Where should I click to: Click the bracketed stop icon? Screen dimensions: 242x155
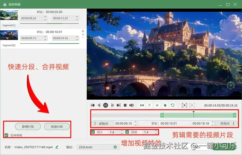click(192, 105)
